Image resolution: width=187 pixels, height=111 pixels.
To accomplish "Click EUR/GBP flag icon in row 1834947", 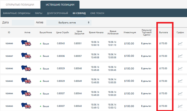I will [26, 56].
